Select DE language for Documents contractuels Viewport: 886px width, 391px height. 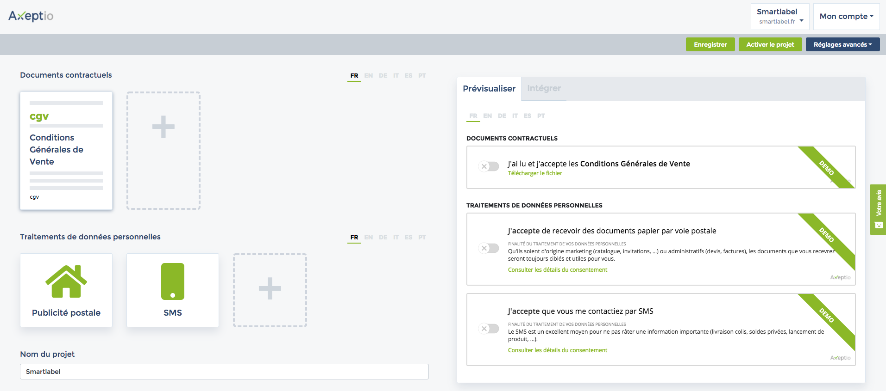click(383, 76)
